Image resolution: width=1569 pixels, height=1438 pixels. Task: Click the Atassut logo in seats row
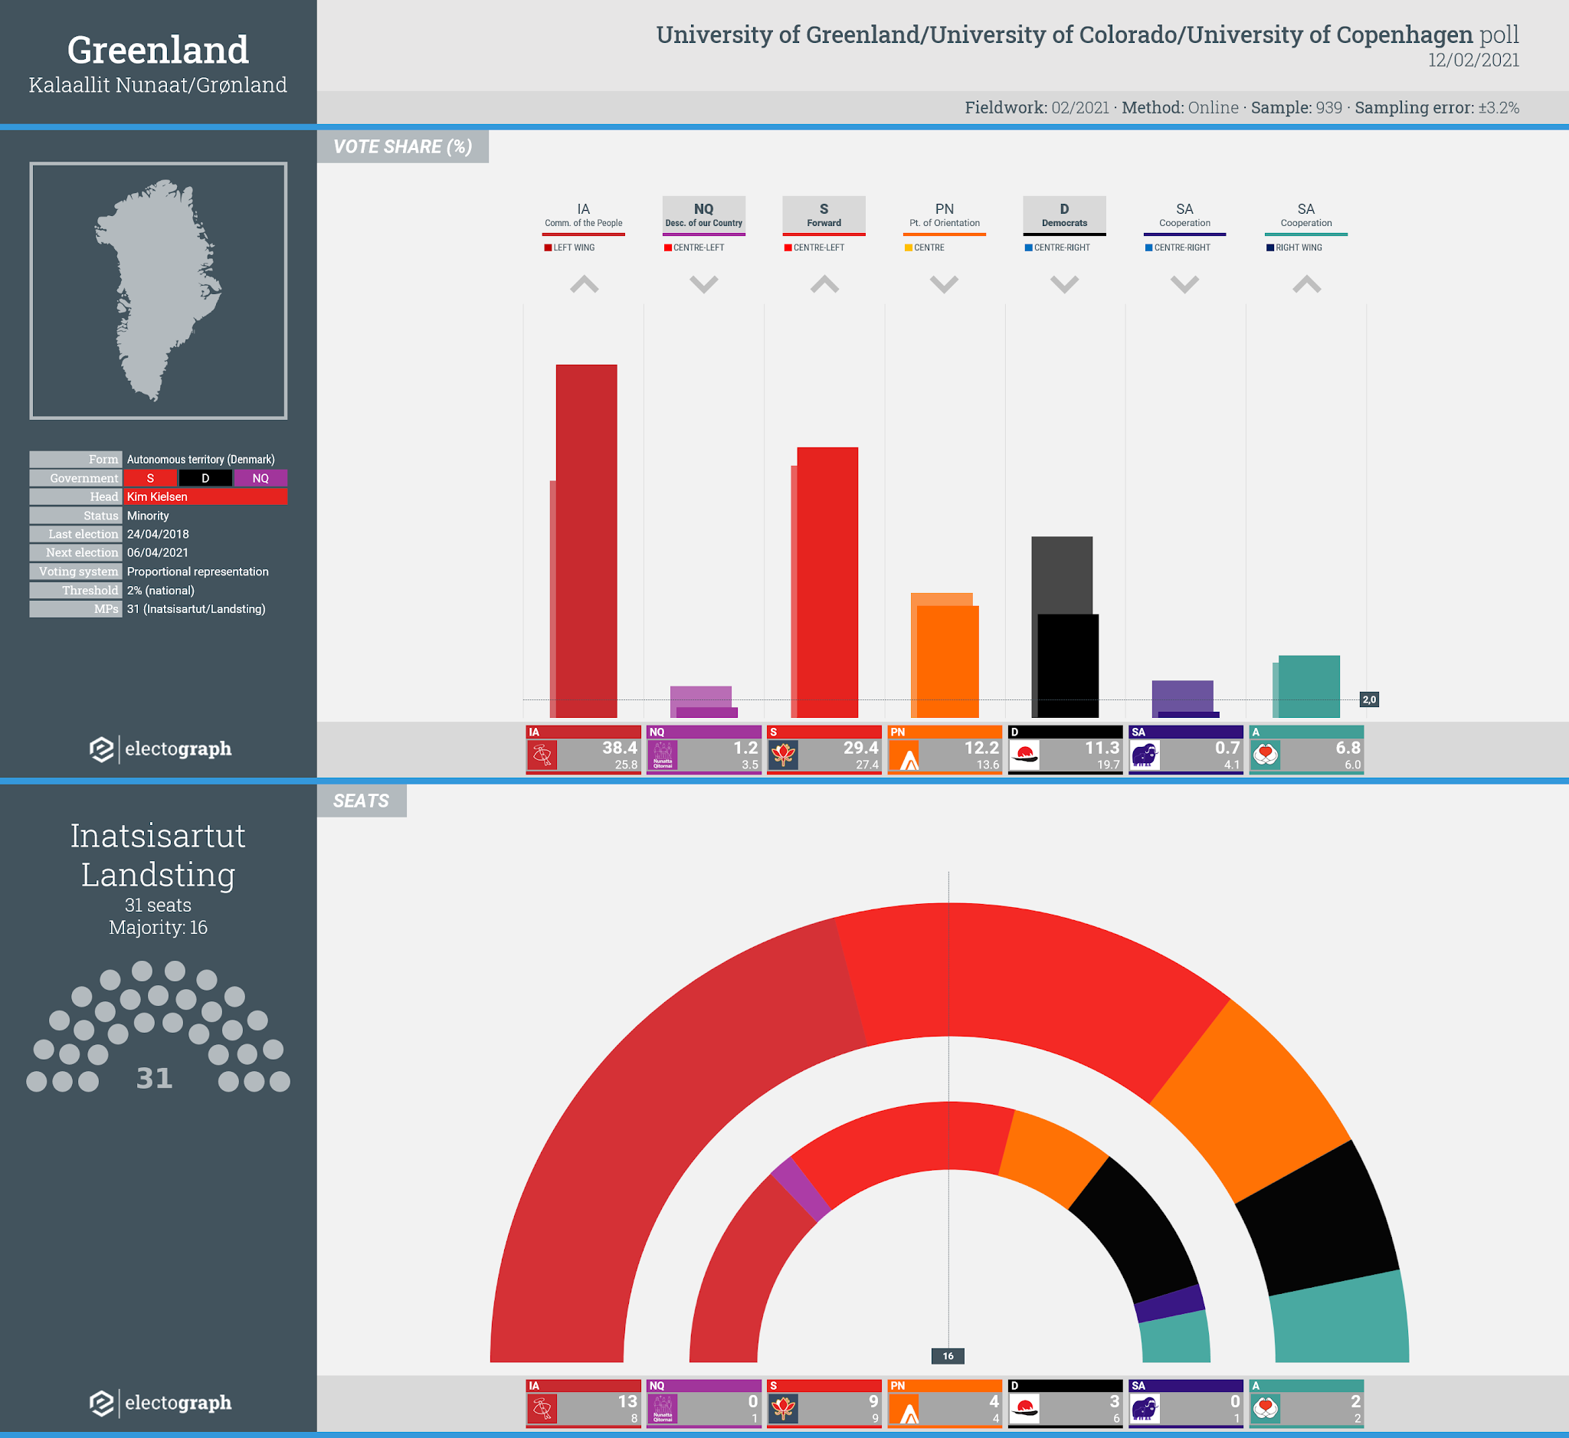click(x=1266, y=1408)
